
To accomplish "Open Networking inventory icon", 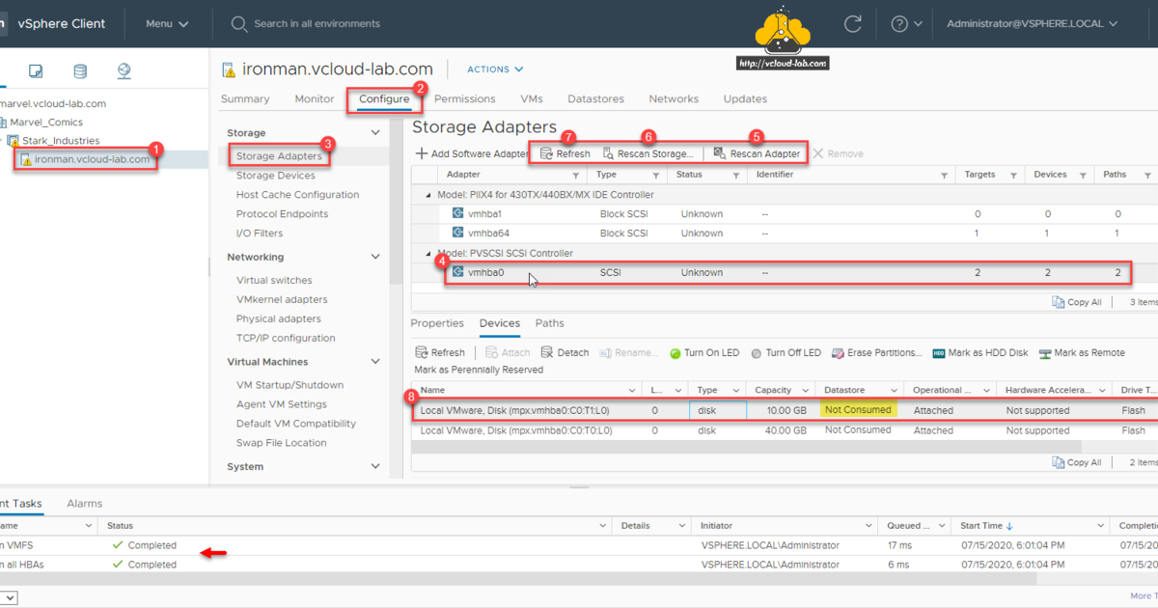I will click(x=124, y=71).
